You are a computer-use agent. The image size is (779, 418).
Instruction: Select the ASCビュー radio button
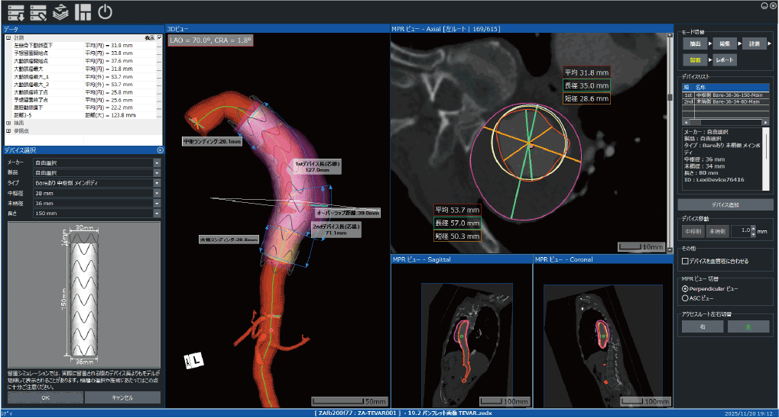tap(685, 298)
